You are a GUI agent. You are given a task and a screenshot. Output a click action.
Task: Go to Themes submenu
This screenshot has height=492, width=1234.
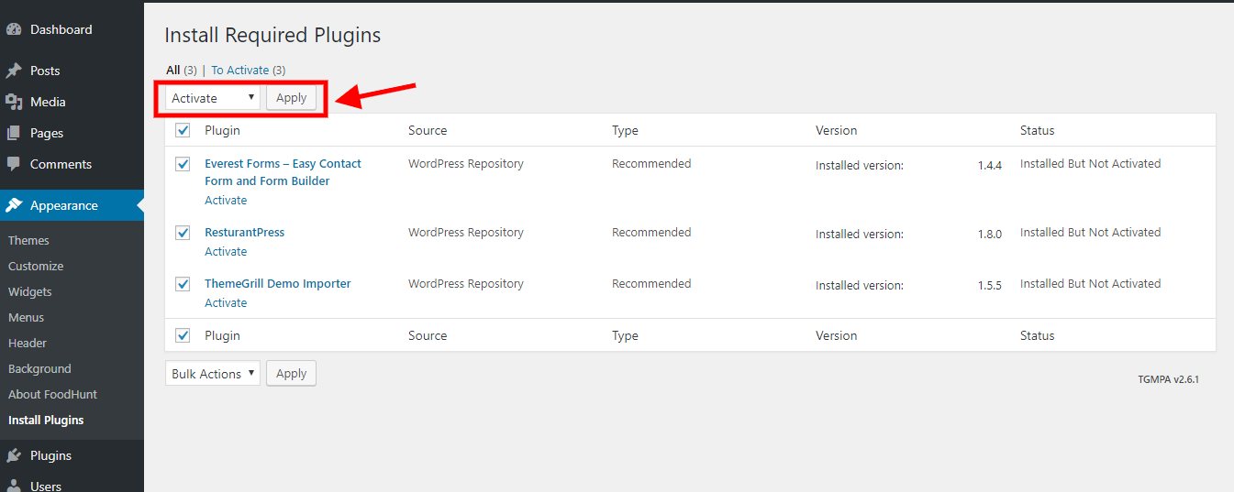28,240
